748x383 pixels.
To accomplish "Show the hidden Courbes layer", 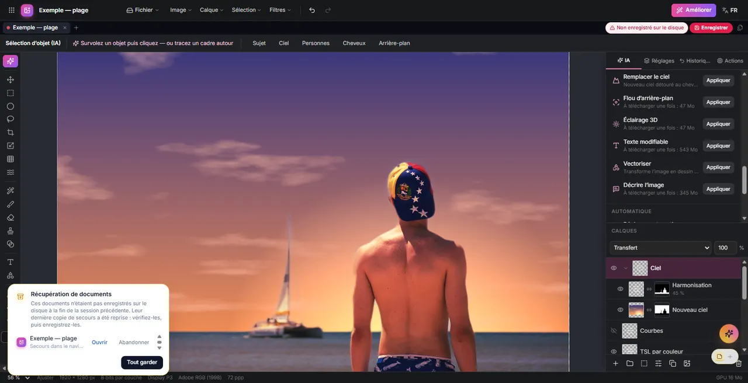I will click(614, 330).
